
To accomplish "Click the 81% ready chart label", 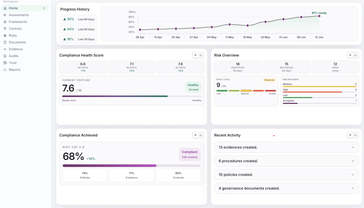I will 319,13.
